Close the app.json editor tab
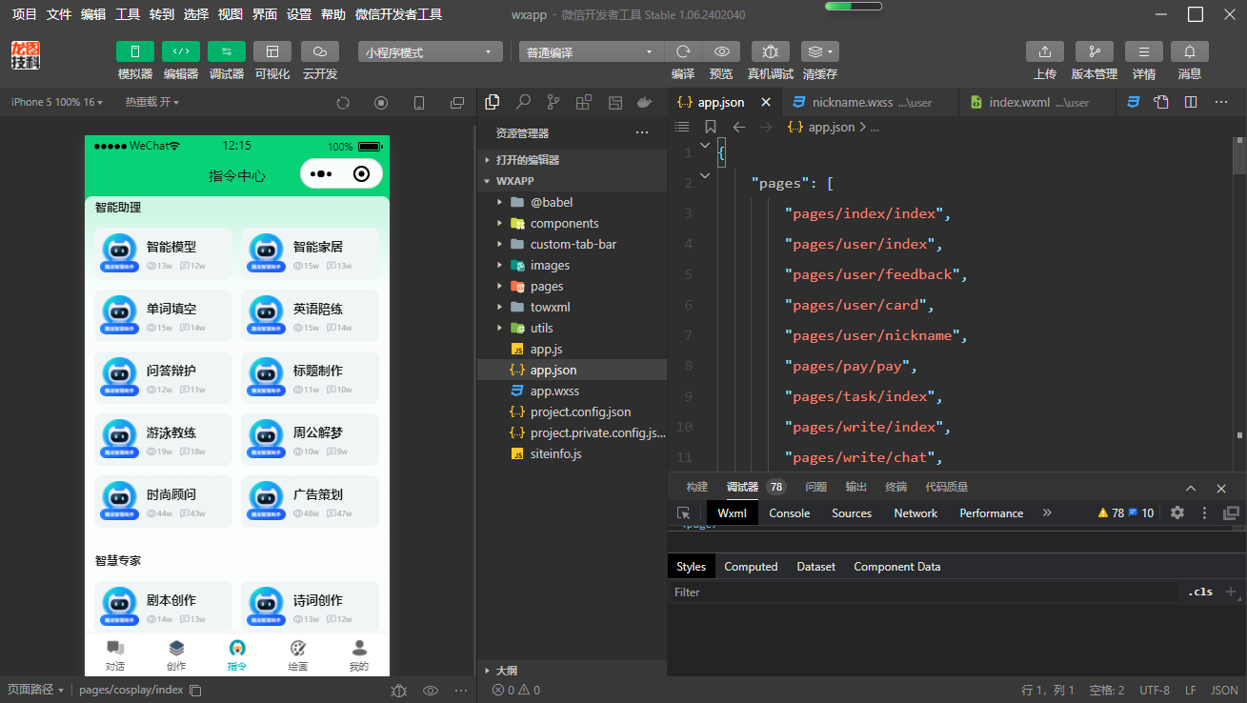Screen dimensions: 1247x703 click(x=766, y=102)
